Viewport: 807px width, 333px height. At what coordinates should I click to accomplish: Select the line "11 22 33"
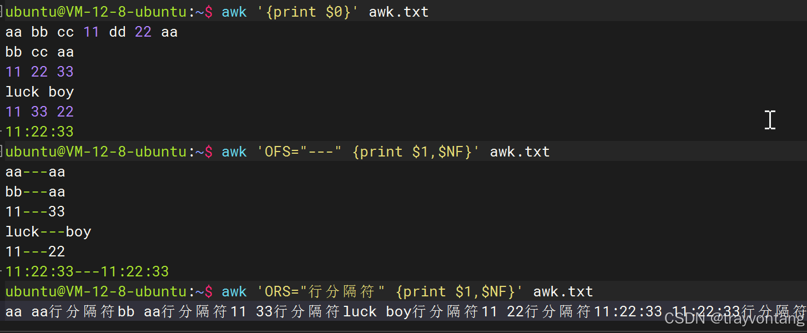[39, 72]
